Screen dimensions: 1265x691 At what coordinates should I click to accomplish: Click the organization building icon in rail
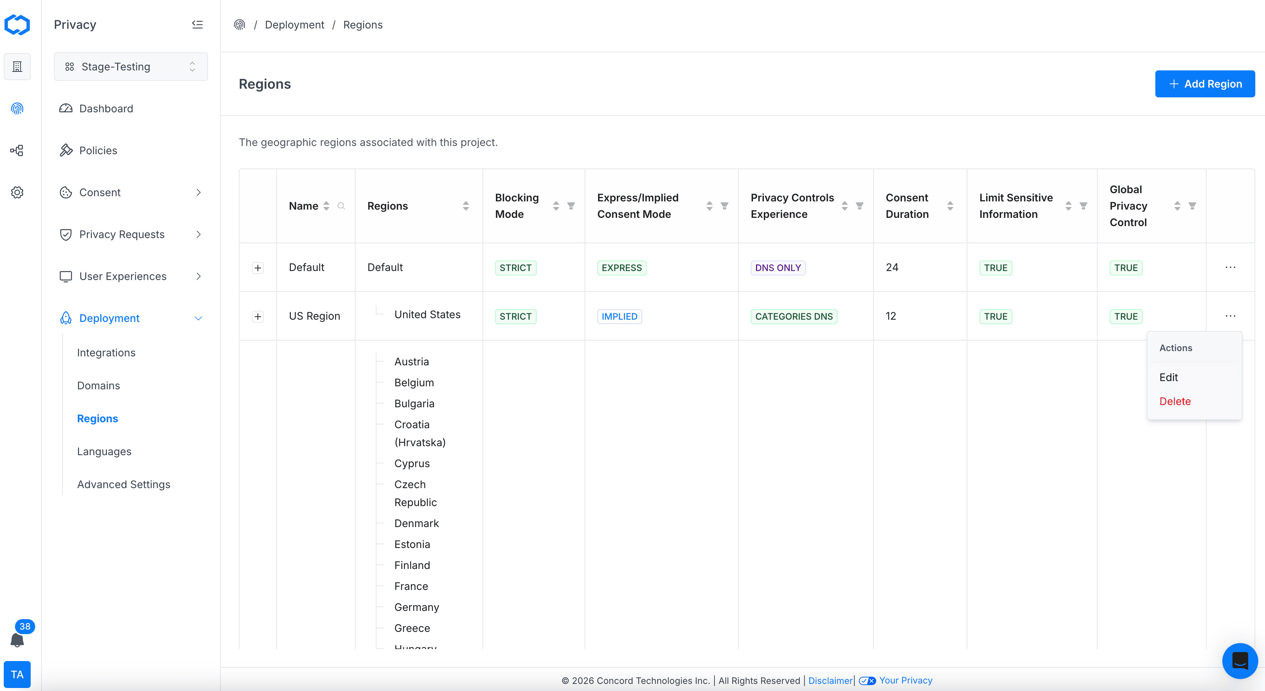17,66
